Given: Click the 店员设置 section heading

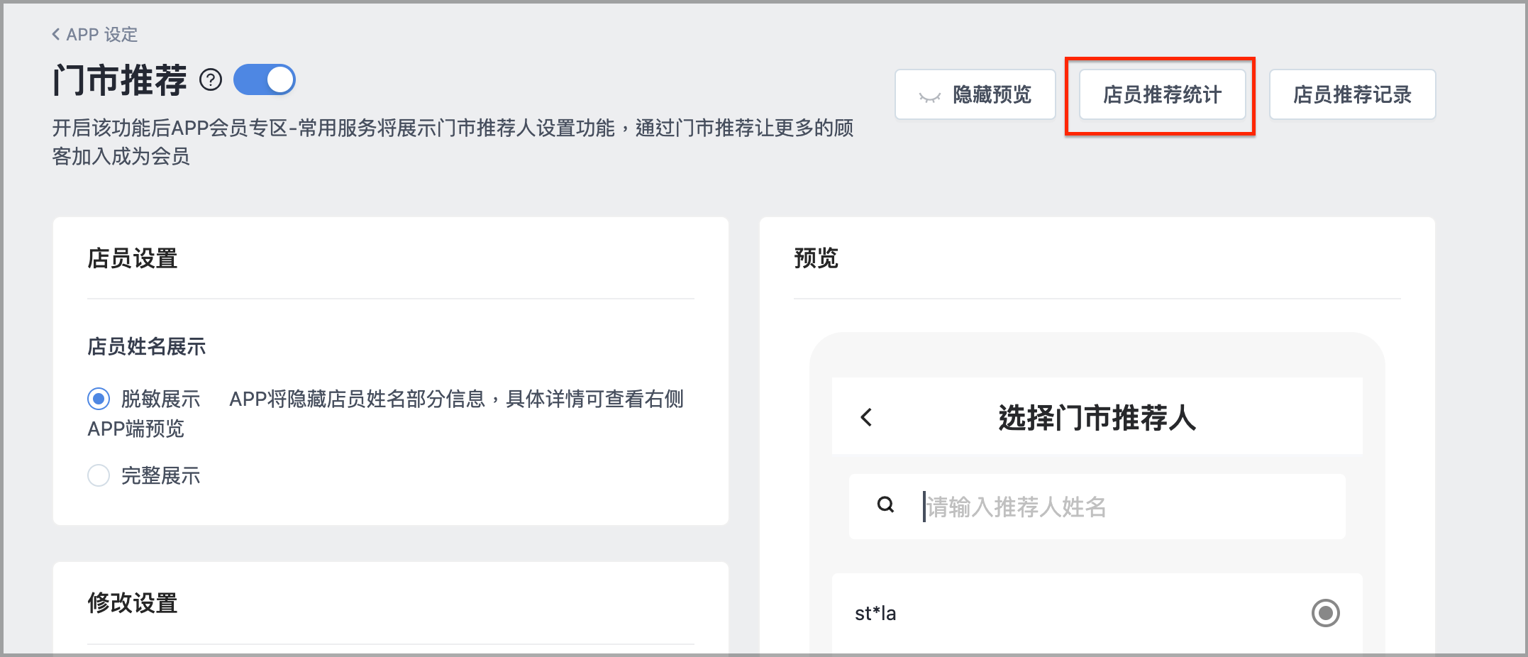Looking at the screenshot, I should tap(133, 258).
